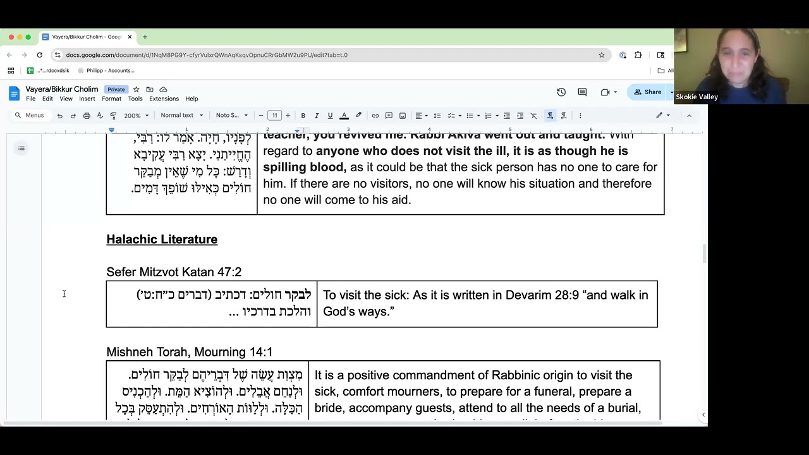
Task: Click the font size input field
Action: 274,116
